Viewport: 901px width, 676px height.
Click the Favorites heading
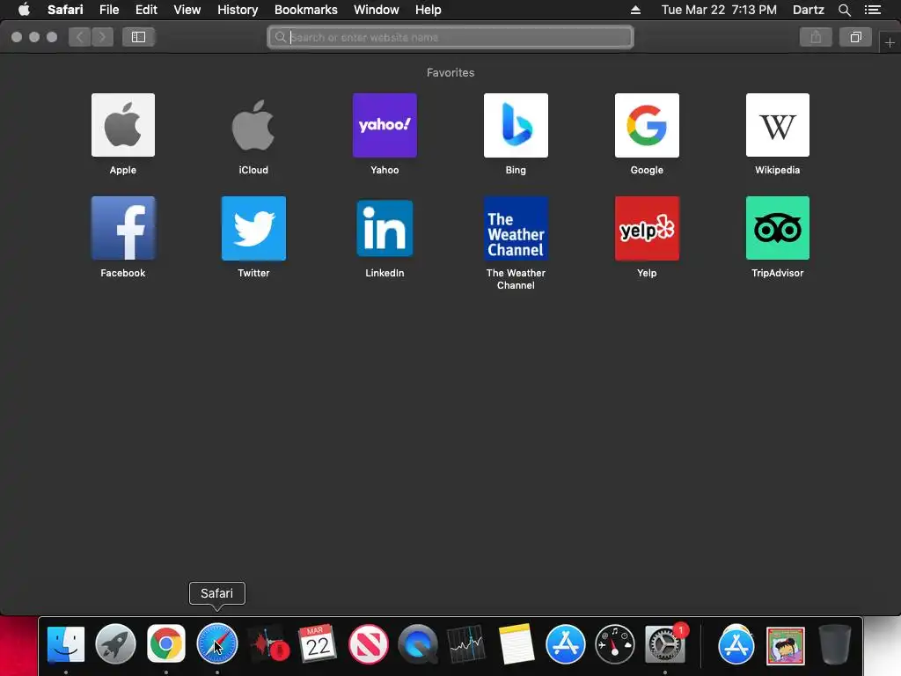[450, 72]
